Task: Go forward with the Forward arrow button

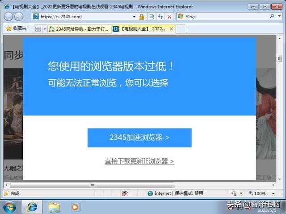Action: click(x=19, y=16)
